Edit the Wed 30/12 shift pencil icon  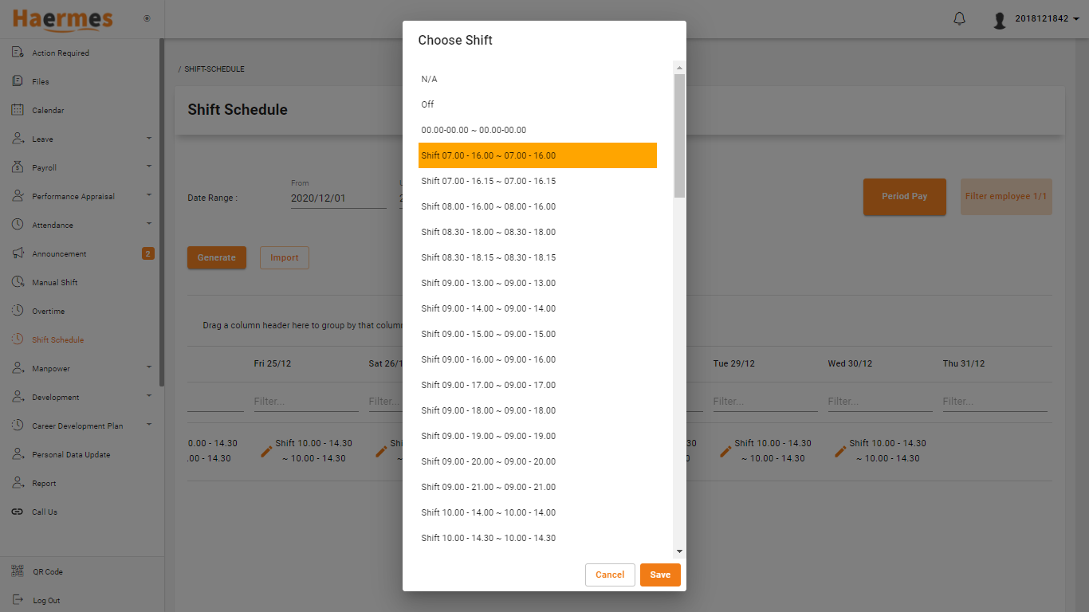click(841, 451)
